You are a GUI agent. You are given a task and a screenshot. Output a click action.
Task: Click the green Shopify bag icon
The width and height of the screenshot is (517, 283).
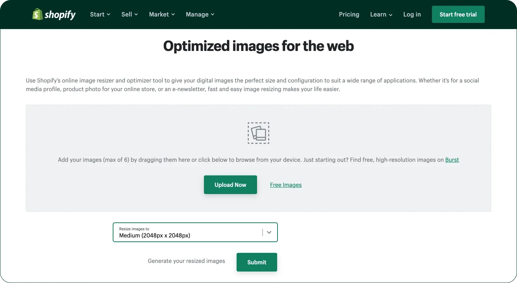tap(37, 14)
